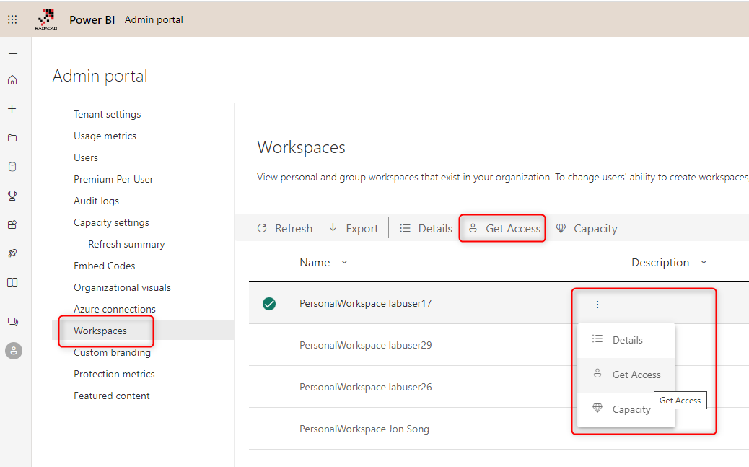
Task: Expand the Description column sort dropdown
Action: point(704,263)
